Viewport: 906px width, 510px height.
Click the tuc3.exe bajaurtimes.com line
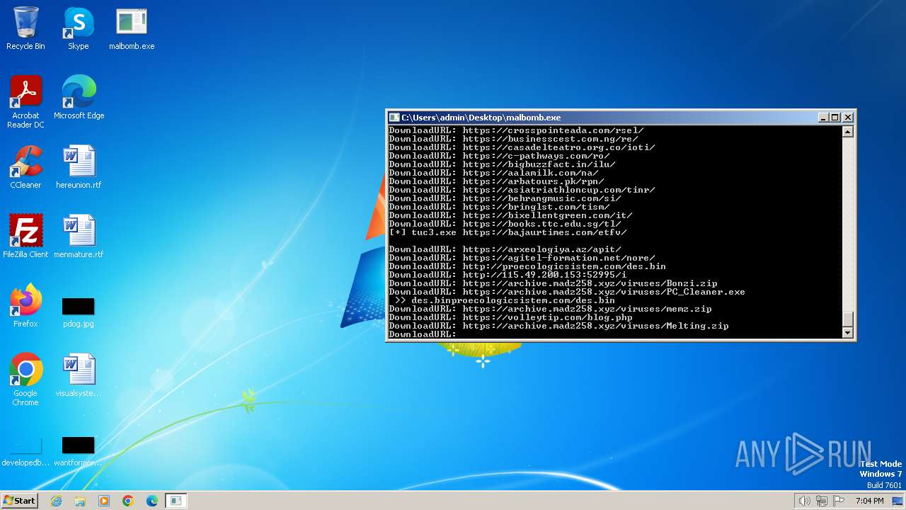pyautogui.click(x=508, y=232)
